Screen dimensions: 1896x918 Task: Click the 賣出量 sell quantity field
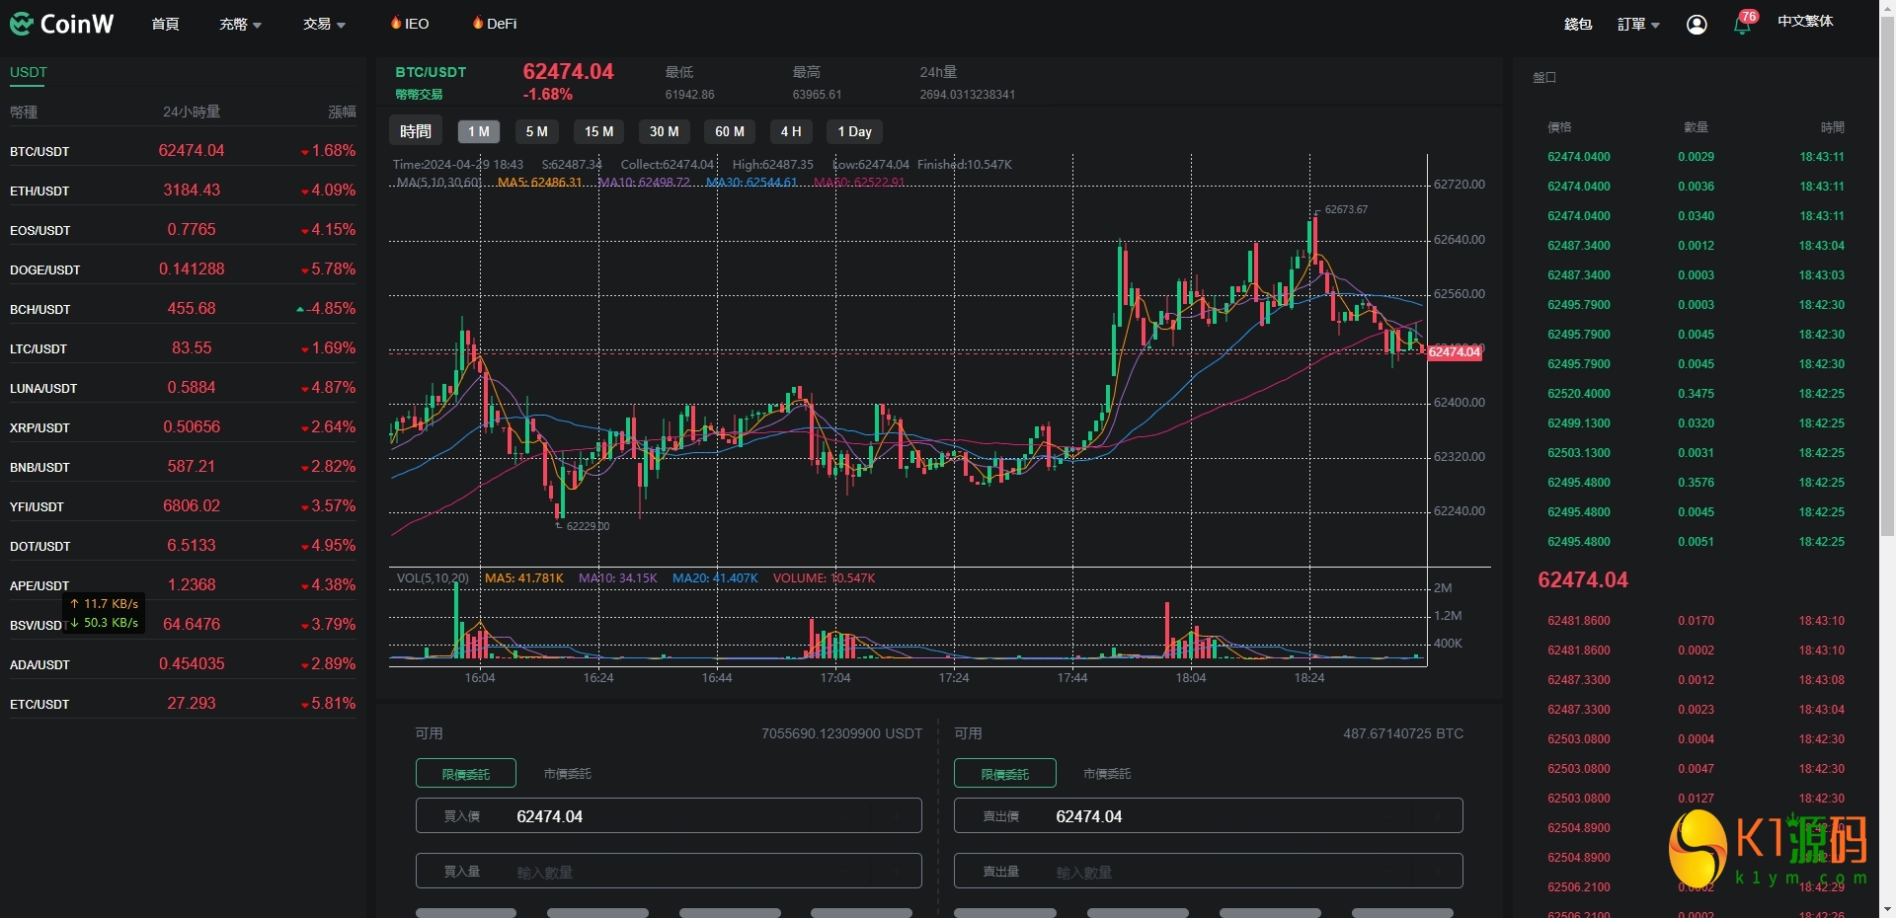point(1209,872)
